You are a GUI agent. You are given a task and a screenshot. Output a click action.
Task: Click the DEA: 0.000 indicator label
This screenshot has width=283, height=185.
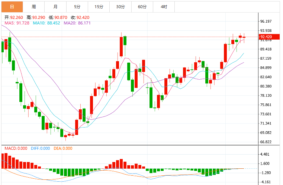(x=63, y=148)
